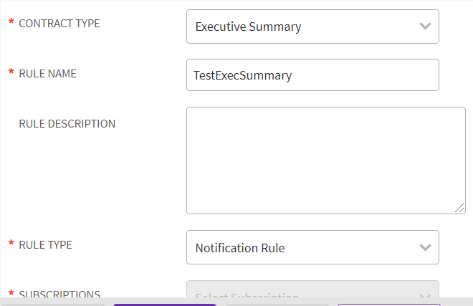Click the RULE NAME field label

(47, 73)
